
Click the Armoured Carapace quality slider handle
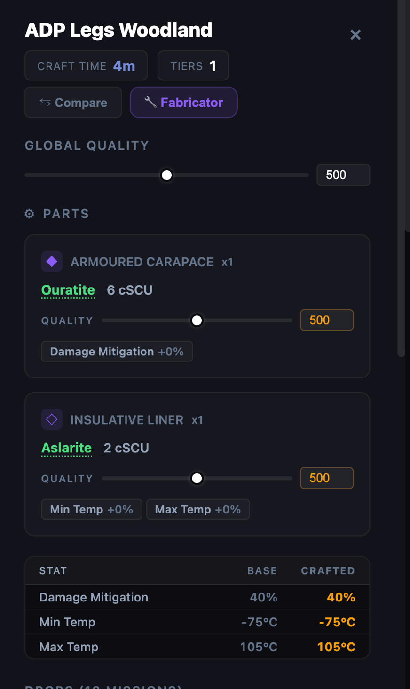197,320
